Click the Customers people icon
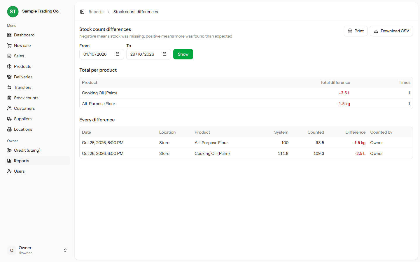The height and width of the screenshot is (262, 420). [9, 108]
